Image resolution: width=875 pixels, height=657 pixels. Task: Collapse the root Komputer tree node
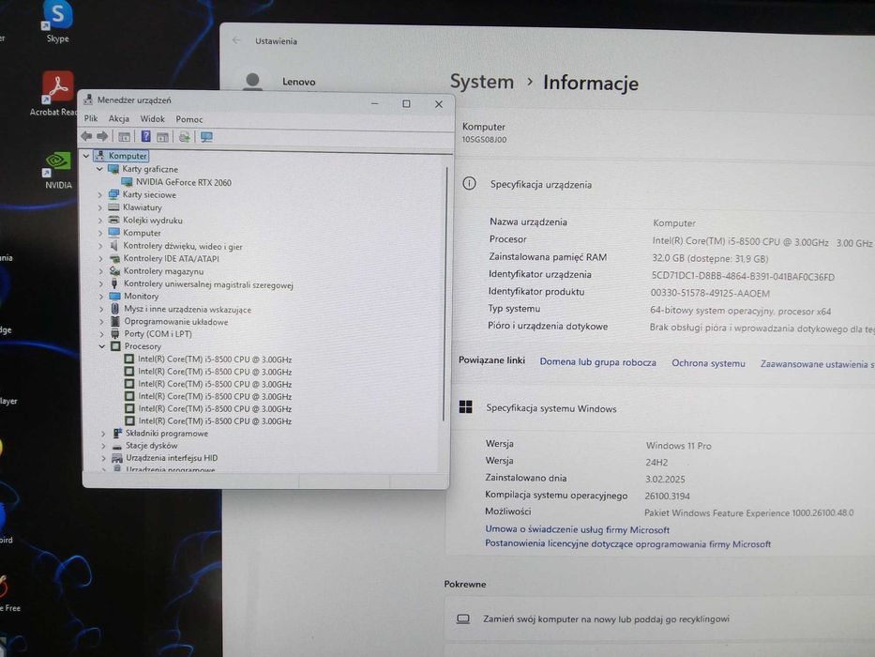[x=86, y=156]
